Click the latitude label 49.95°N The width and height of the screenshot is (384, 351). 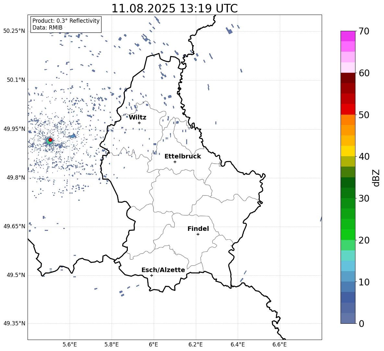coord(14,129)
